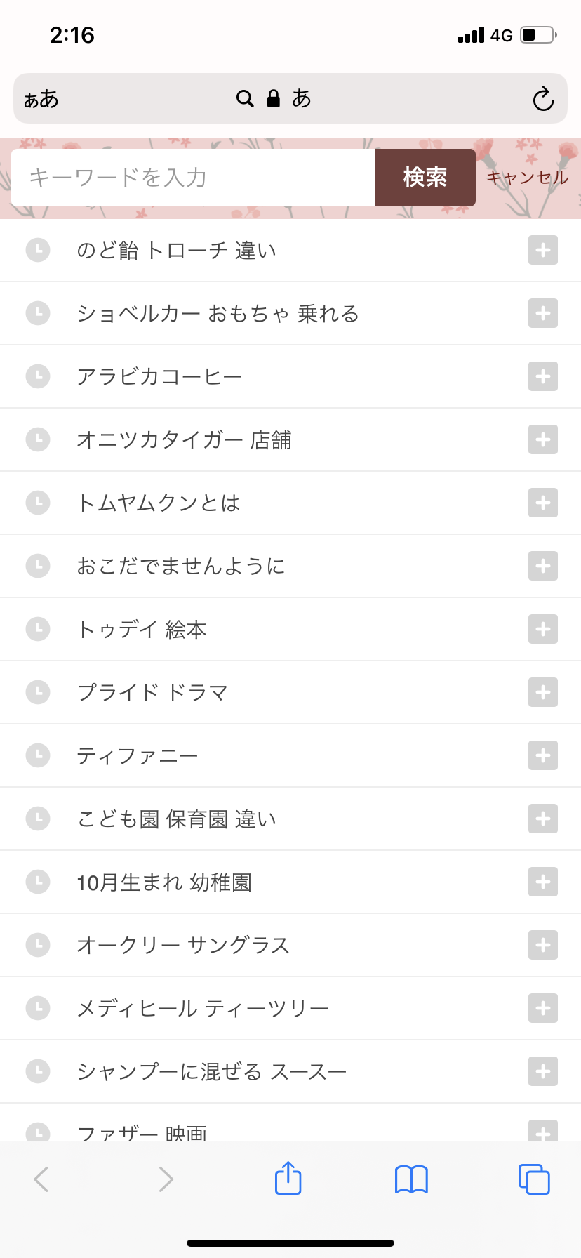
Task: Go back using Safari back arrow
Action: click(41, 1179)
